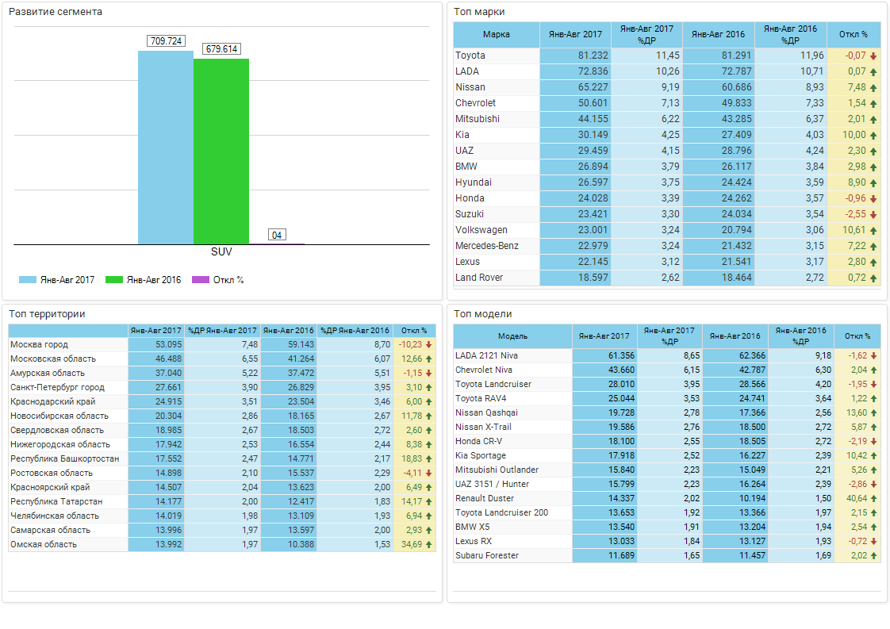Click the up arrow in the Краснодарский край row
This screenshot has width=890, height=629.
pyautogui.click(x=428, y=402)
